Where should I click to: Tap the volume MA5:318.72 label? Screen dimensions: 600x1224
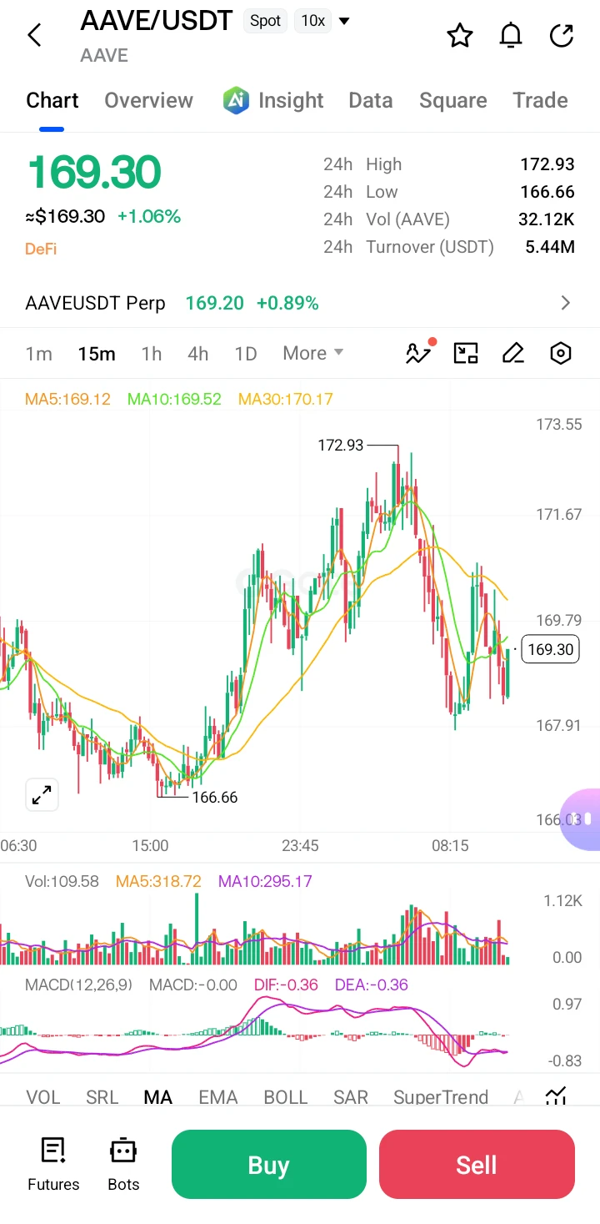[158, 881]
